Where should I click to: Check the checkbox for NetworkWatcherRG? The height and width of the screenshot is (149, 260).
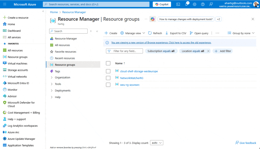(108, 77)
